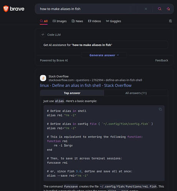
Task: Expand the Generate answer dropdown
Action: [x=104, y=55]
